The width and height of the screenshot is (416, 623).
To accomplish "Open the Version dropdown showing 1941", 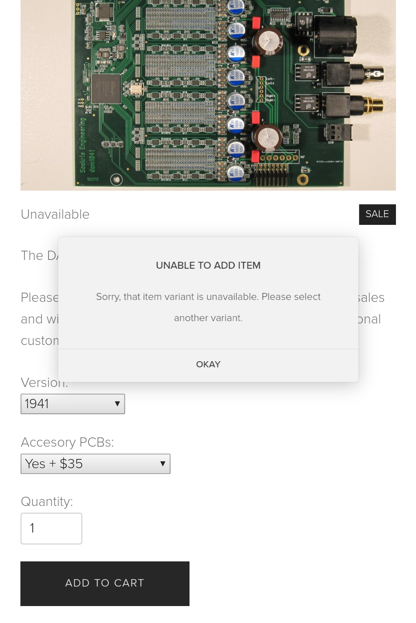I will coord(73,404).
